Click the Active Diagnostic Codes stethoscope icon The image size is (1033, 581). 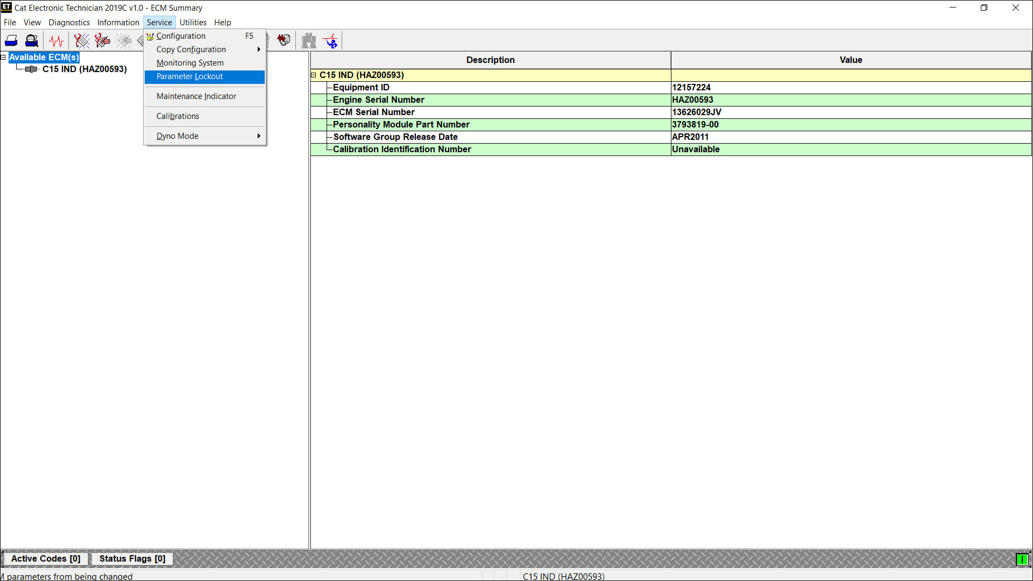[x=81, y=41]
